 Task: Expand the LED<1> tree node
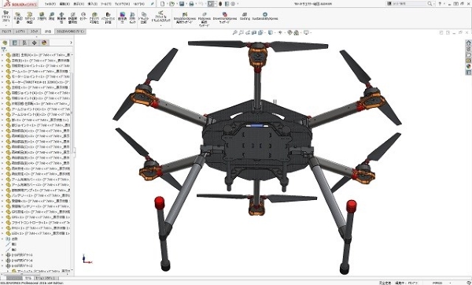pos(2,234)
